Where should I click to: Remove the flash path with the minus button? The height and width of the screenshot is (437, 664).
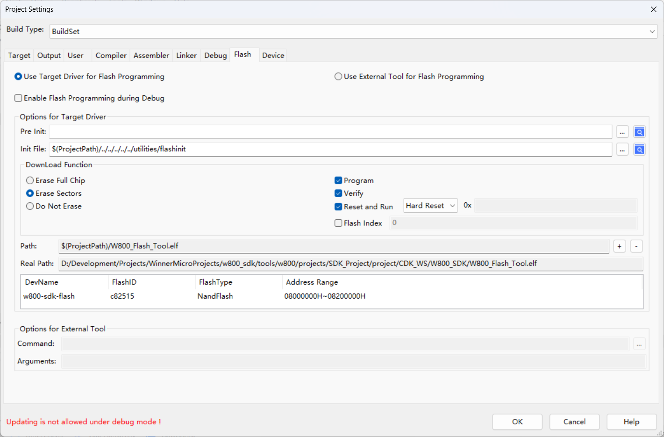[x=636, y=246]
